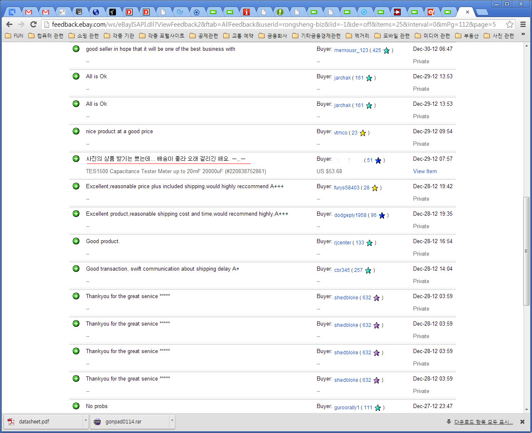The width and height of the screenshot is (532, 433).
Task: Click positive icon beside 'Good product.'
Action: point(76,241)
